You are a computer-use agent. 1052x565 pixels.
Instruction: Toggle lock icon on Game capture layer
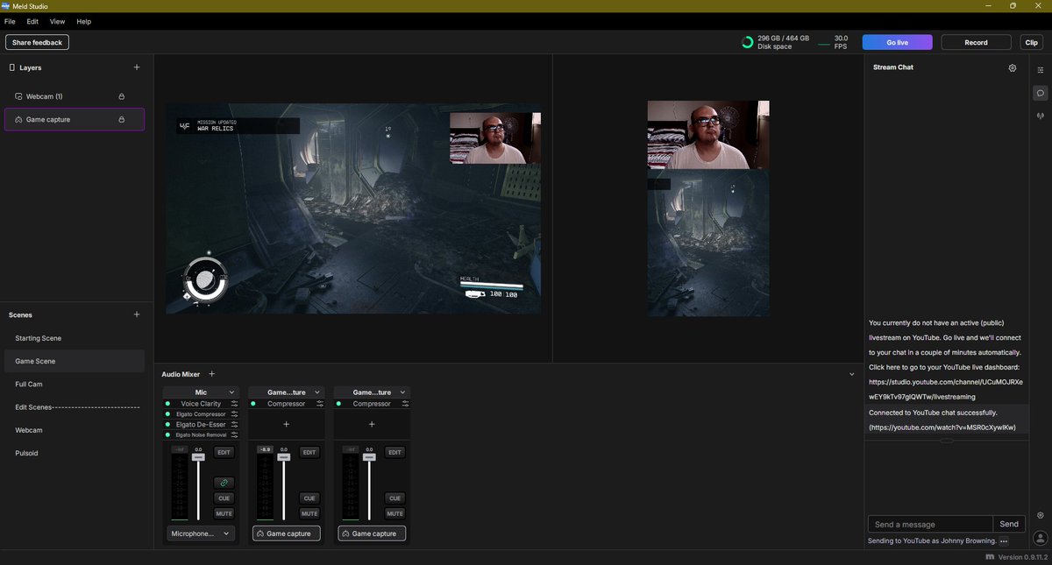point(121,119)
